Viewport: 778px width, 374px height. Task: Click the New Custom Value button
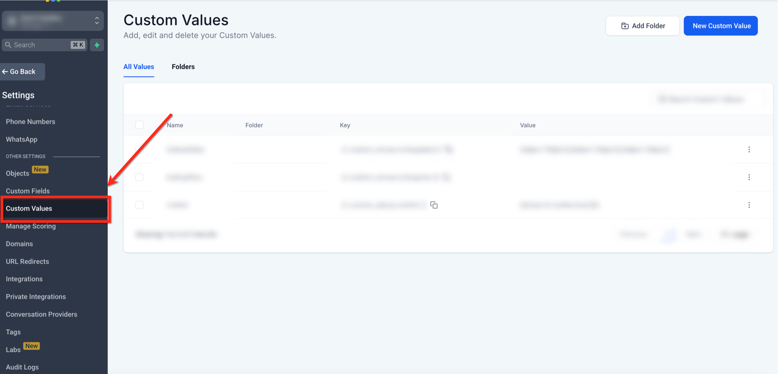tap(720, 26)
